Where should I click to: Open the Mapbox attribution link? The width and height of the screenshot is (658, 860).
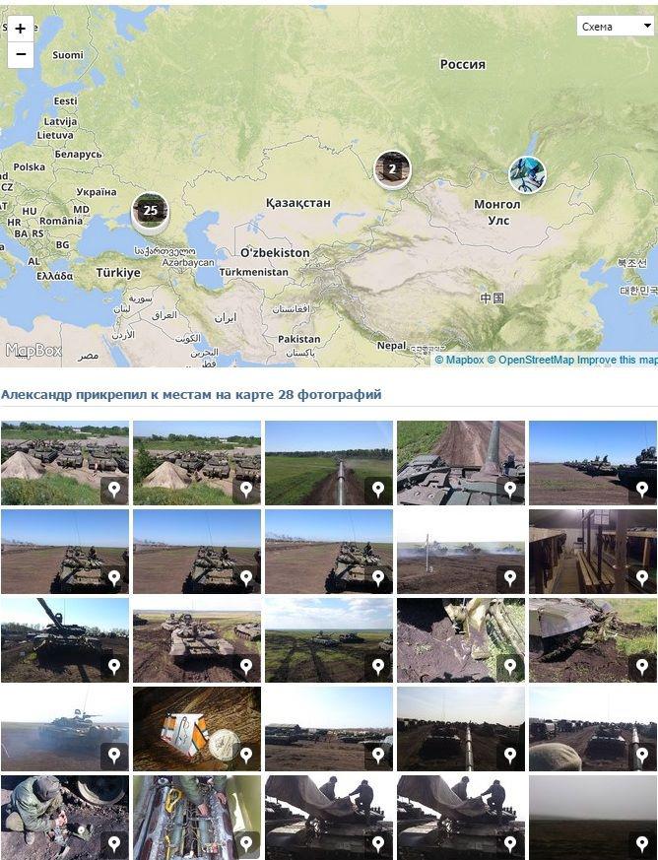pyautogui.click(x=459, y=360)
